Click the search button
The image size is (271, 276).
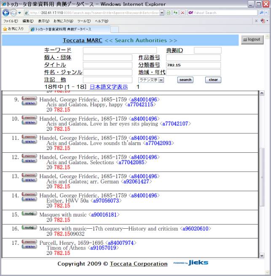pyautogui.click(x=185, y=80)
